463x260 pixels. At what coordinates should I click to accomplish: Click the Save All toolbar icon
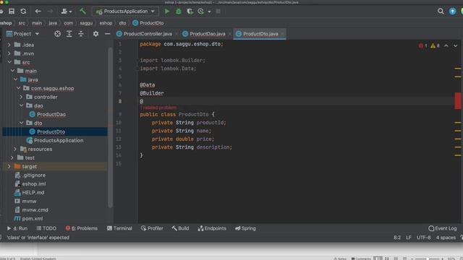pyautogui.click(x=12, y=12)
